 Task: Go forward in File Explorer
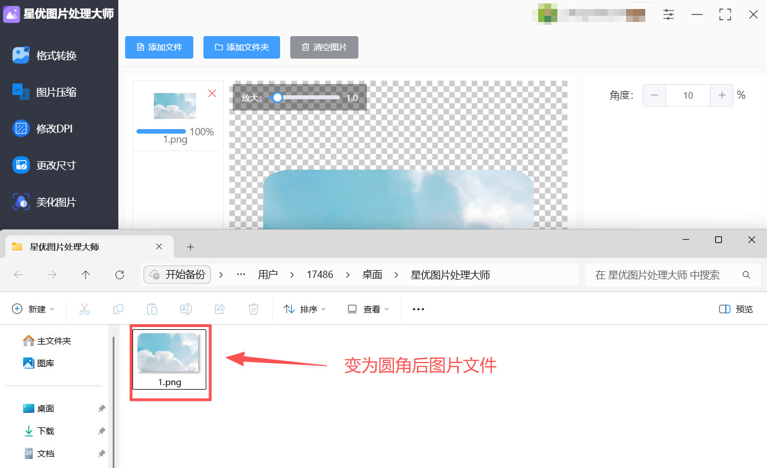(52, 275)
